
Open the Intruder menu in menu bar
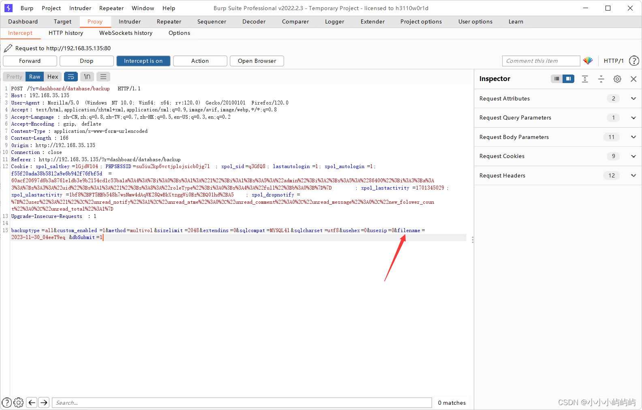click(x=80, y=8)
